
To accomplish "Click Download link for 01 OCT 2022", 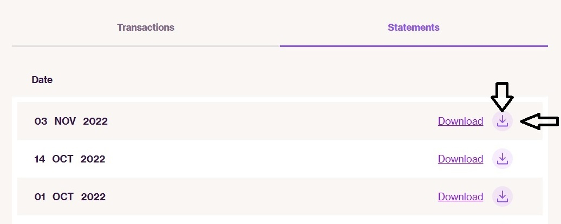I will pyautogui.click(x=460, y=197).
